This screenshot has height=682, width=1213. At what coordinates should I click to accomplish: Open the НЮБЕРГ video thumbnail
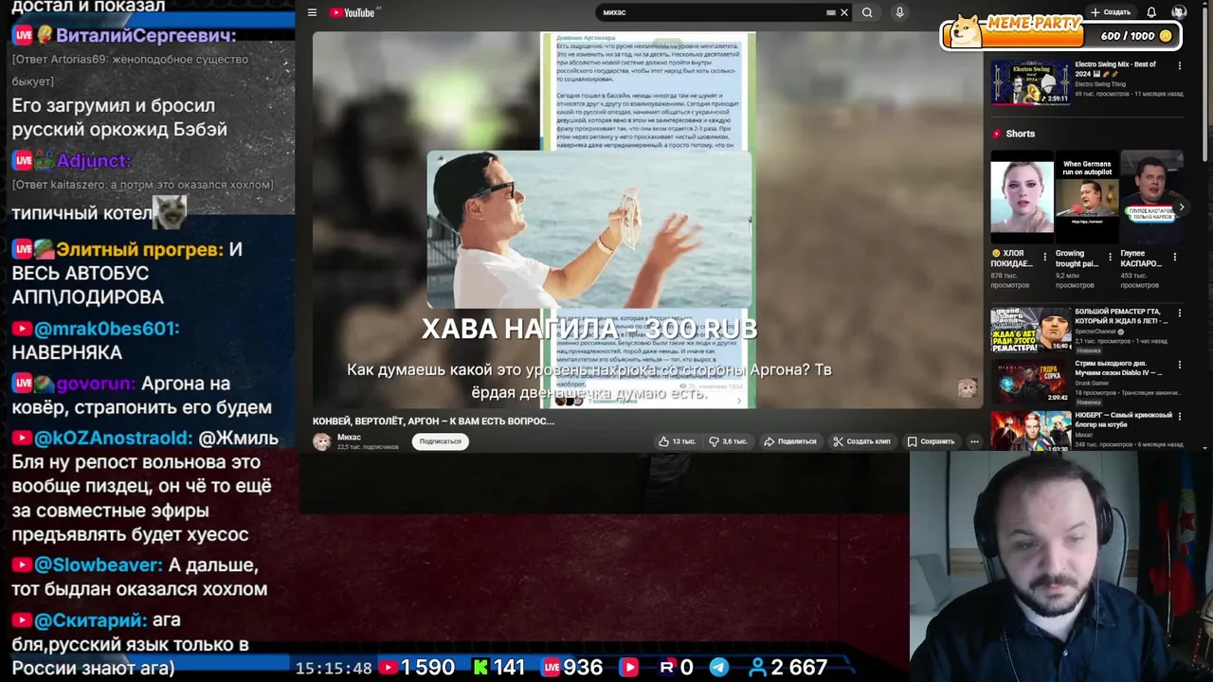point(1030,432)
